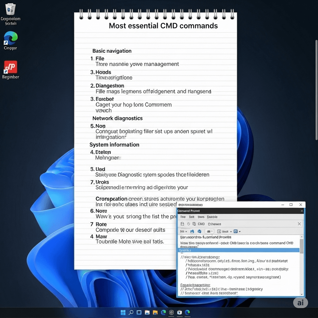Open yellow File Explorer on taskbar

(155, 312)
